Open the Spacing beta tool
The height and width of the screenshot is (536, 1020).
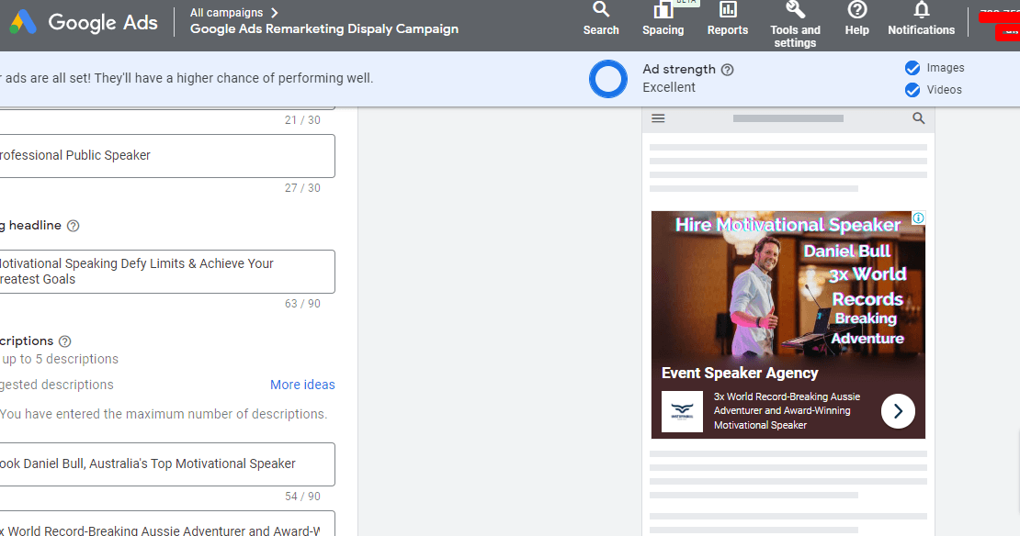click(663, 11)
